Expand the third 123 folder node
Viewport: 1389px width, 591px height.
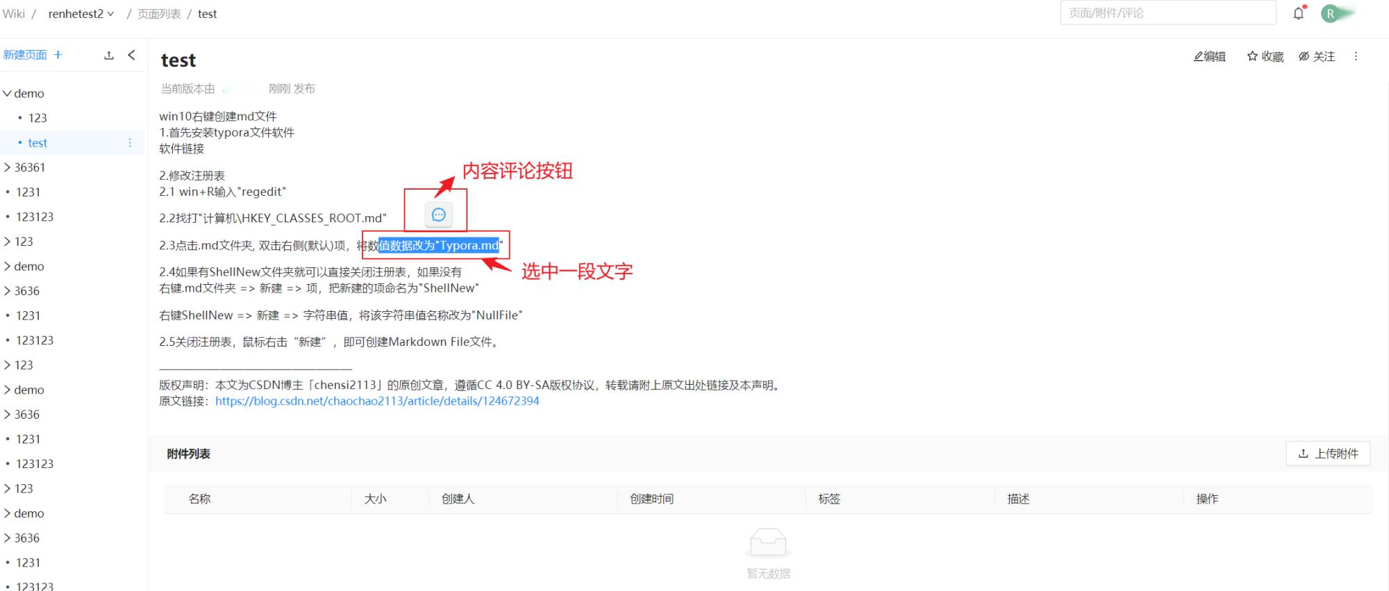pyautogui.click(x=8, y=489)
